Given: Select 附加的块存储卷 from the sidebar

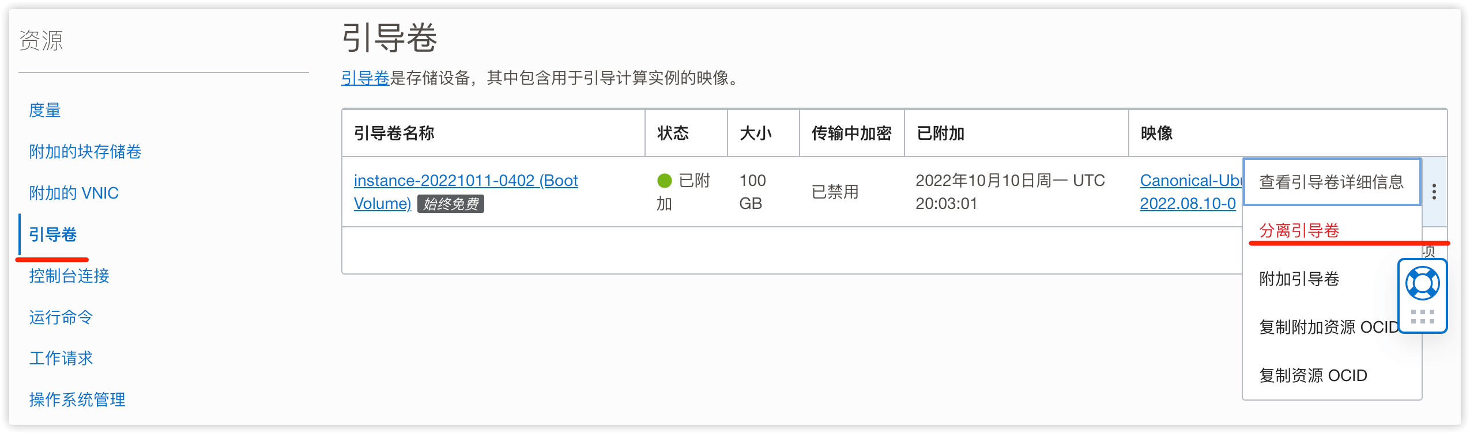Looking at the screenshot, I should [x=84, y=152].
